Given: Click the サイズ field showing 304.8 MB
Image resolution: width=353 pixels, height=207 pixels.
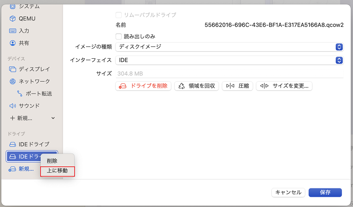Looking at the screenshot, I should pyautogui.click(x=229, y=73).
